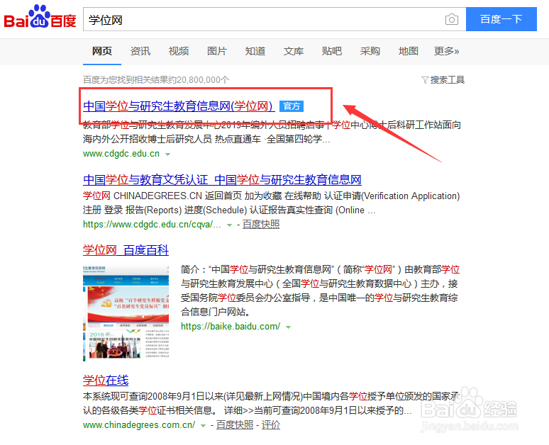Open the 贴吧 tab
The image size is (549, 445).
pos(331,51)
